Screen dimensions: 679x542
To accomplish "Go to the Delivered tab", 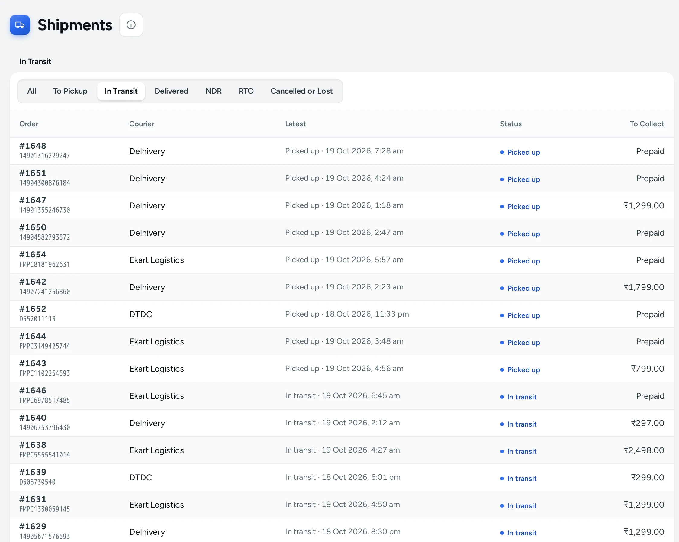I will click(x=171, y=91).
